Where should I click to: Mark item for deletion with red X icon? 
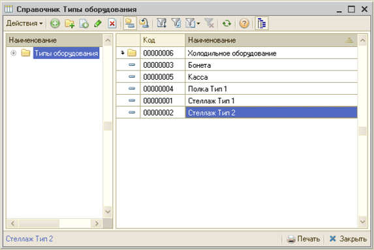(x=112, y=23)
